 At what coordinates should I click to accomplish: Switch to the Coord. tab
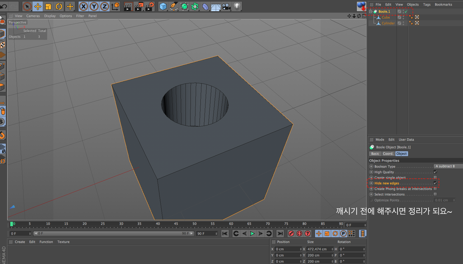coord(388,154)
